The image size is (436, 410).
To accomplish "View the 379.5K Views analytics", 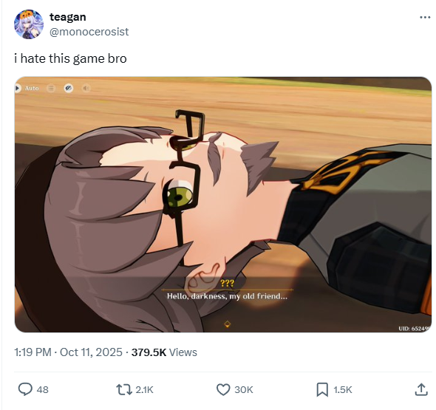I will tap(164, 352).
